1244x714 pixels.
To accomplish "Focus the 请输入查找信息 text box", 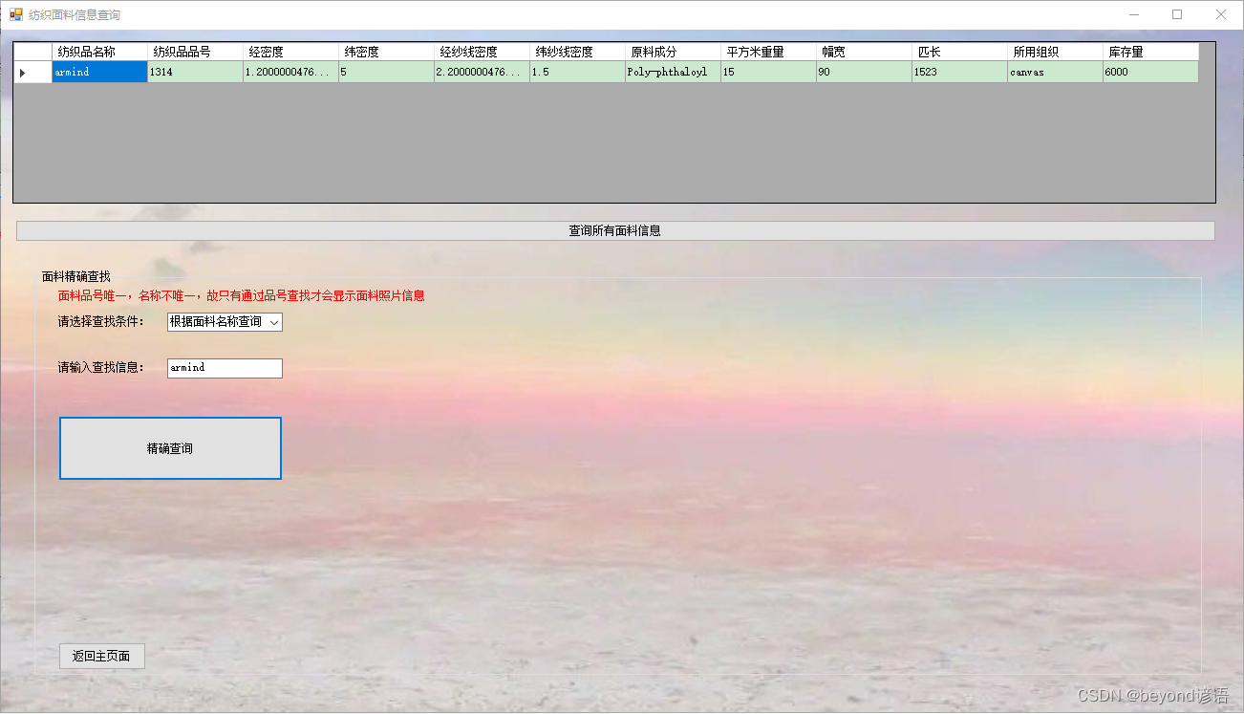I will coord(225,368).
